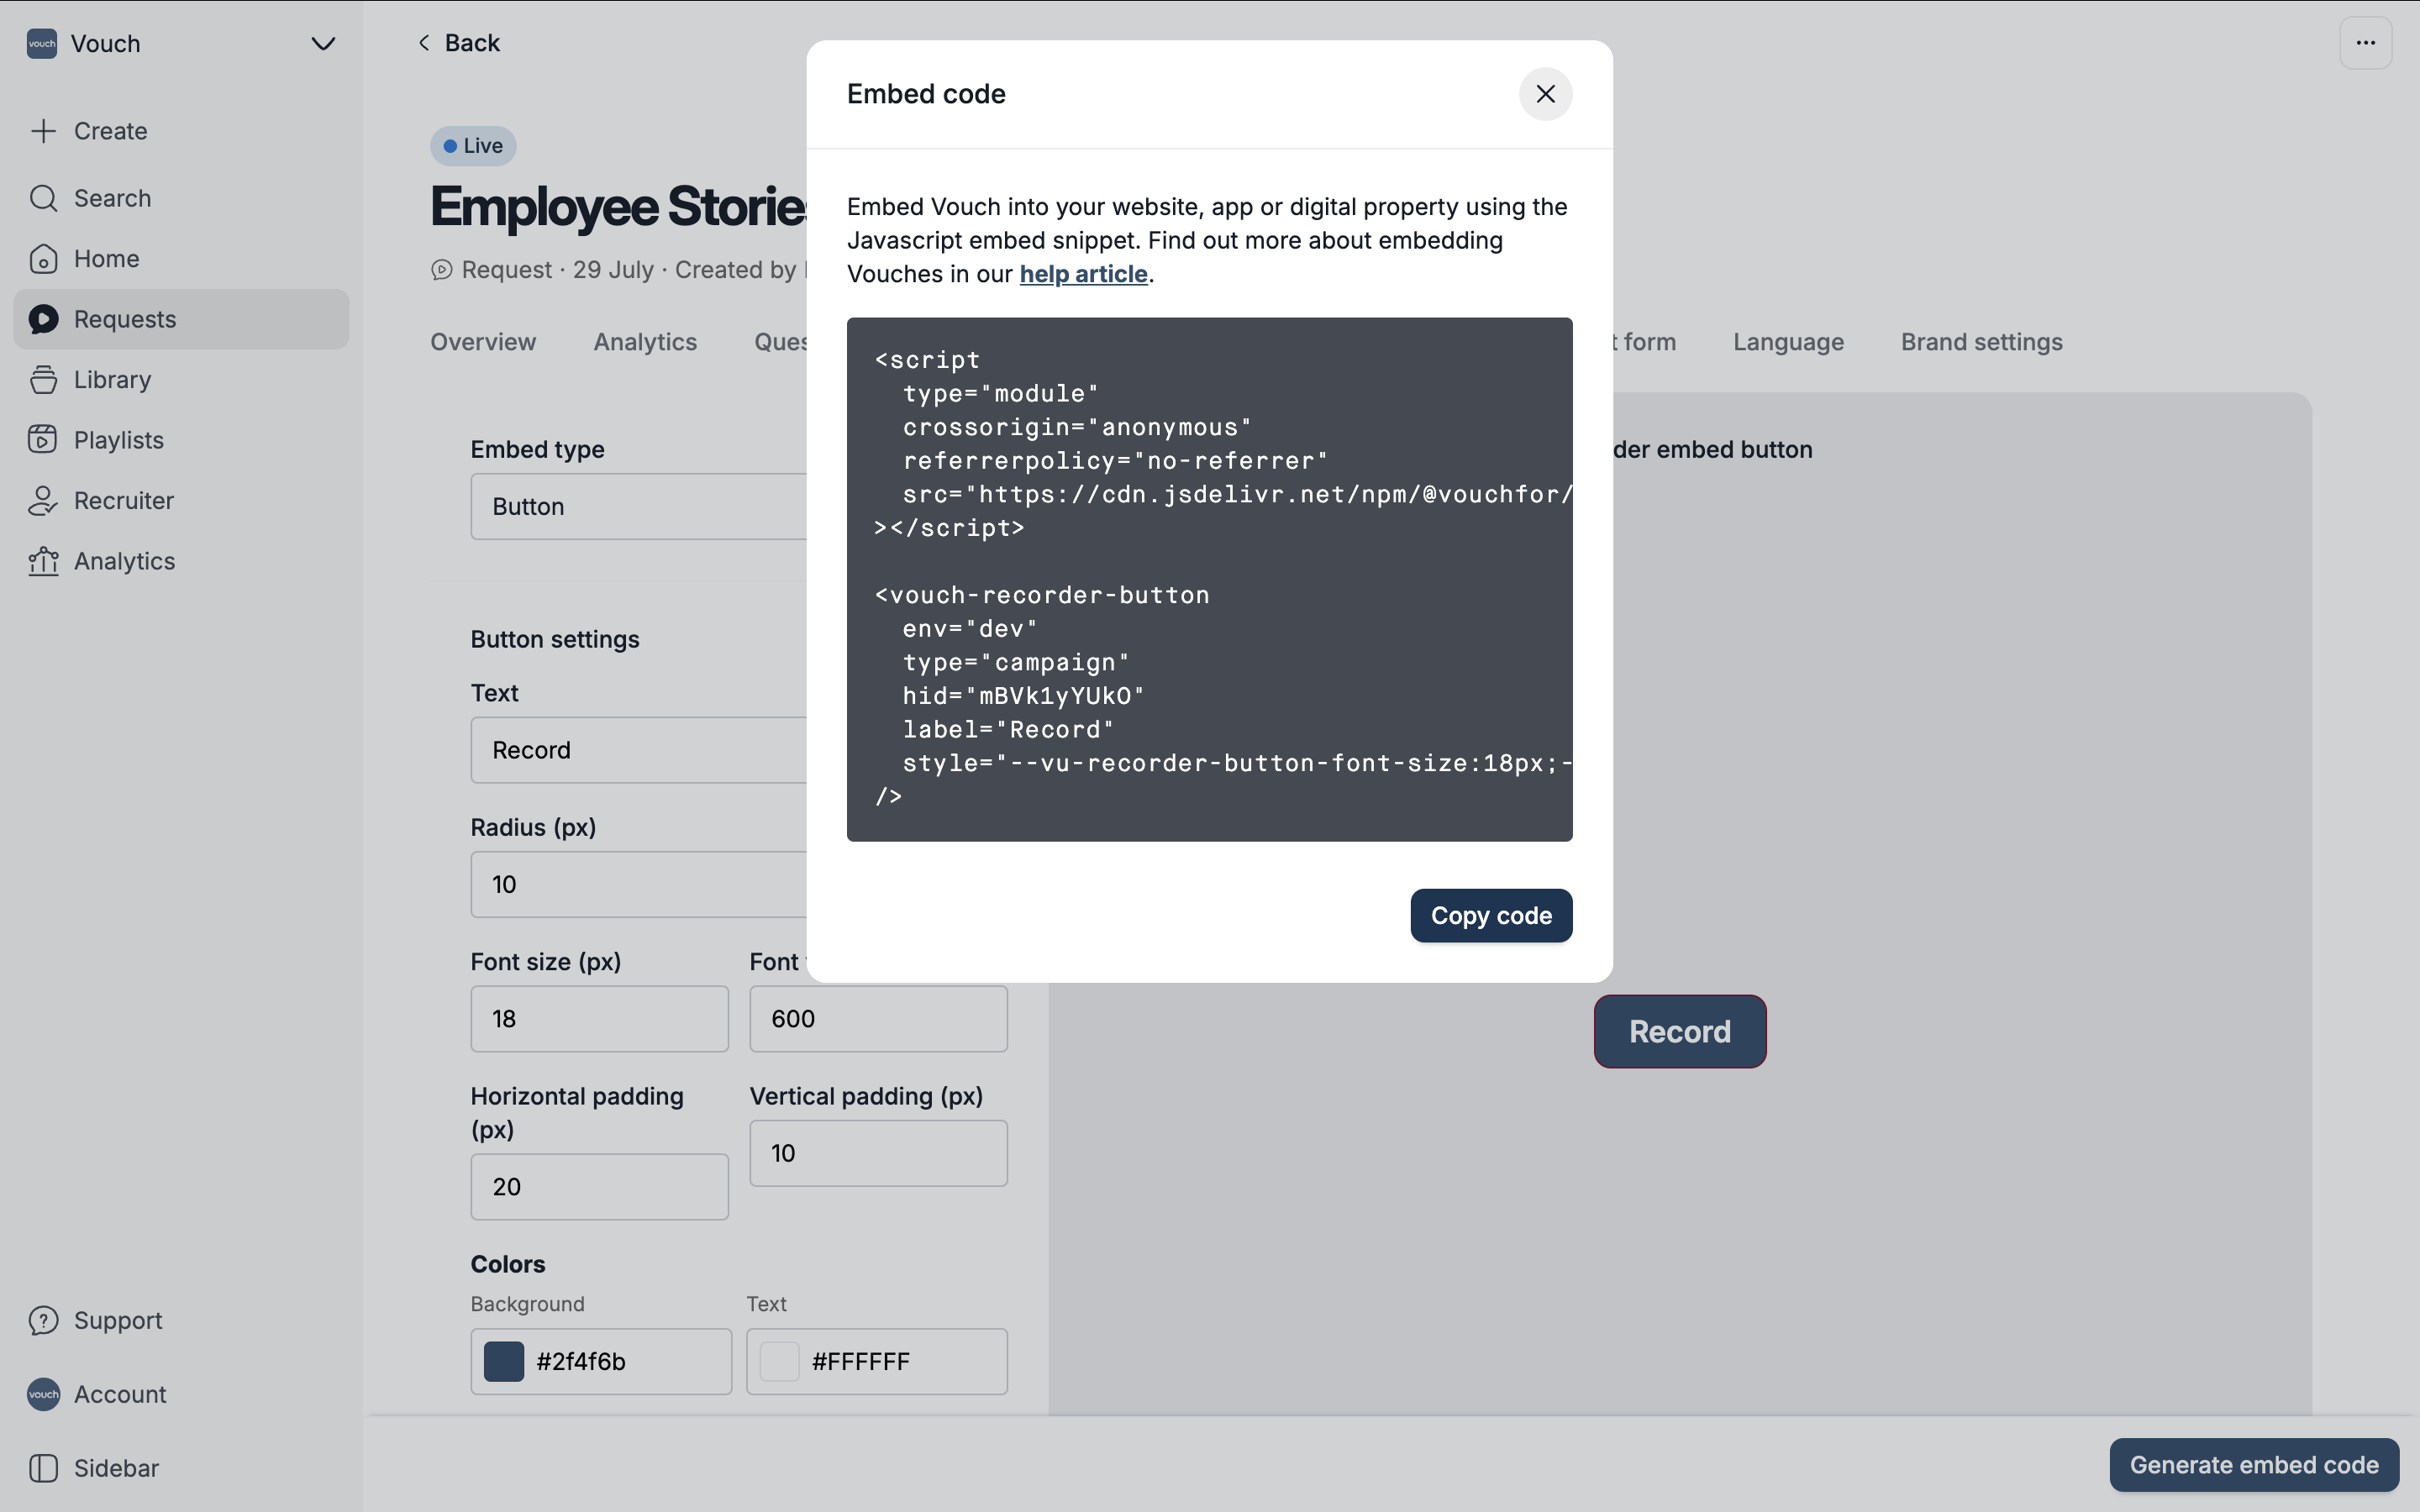Click the Create label in sidebar
The image size is (2420, 1512).
111,131
